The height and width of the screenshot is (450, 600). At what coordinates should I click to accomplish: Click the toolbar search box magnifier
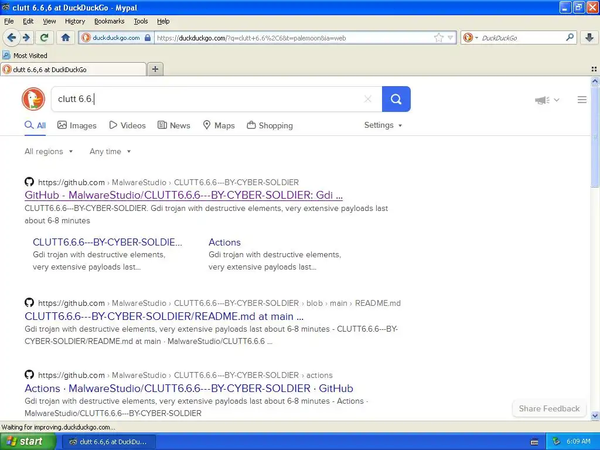click(570, 37)
